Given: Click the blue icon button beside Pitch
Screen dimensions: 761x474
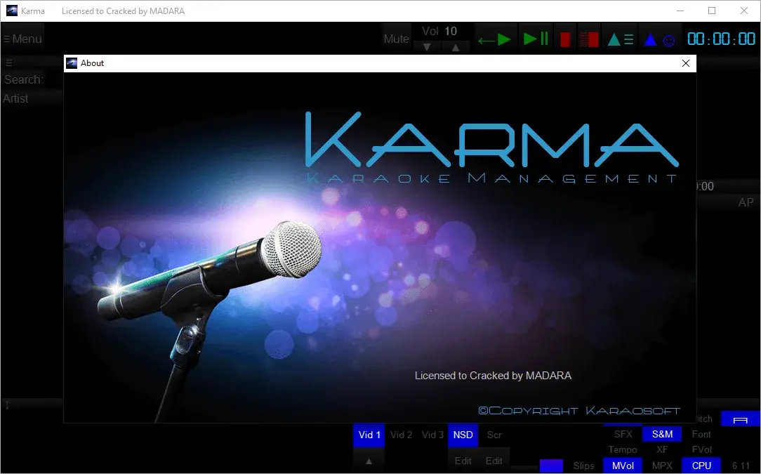Looking at the screenshot, I should [740, 419].
